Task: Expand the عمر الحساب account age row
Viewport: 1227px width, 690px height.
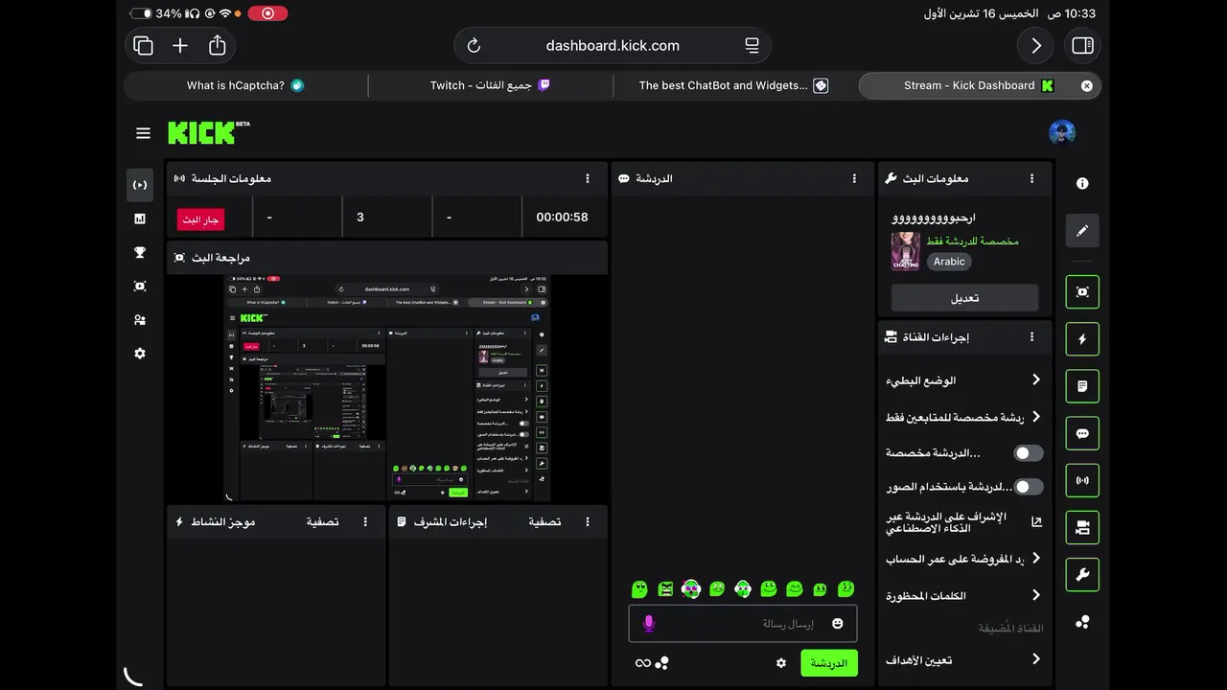Action: point(963,559)
